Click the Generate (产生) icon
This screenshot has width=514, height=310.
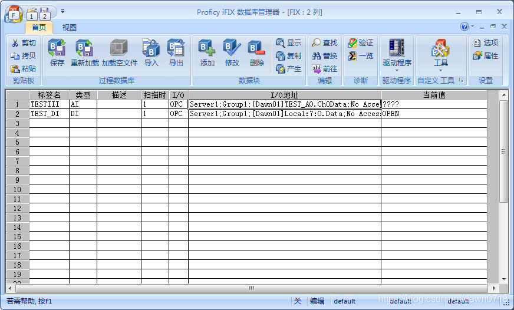coord(280,69)
